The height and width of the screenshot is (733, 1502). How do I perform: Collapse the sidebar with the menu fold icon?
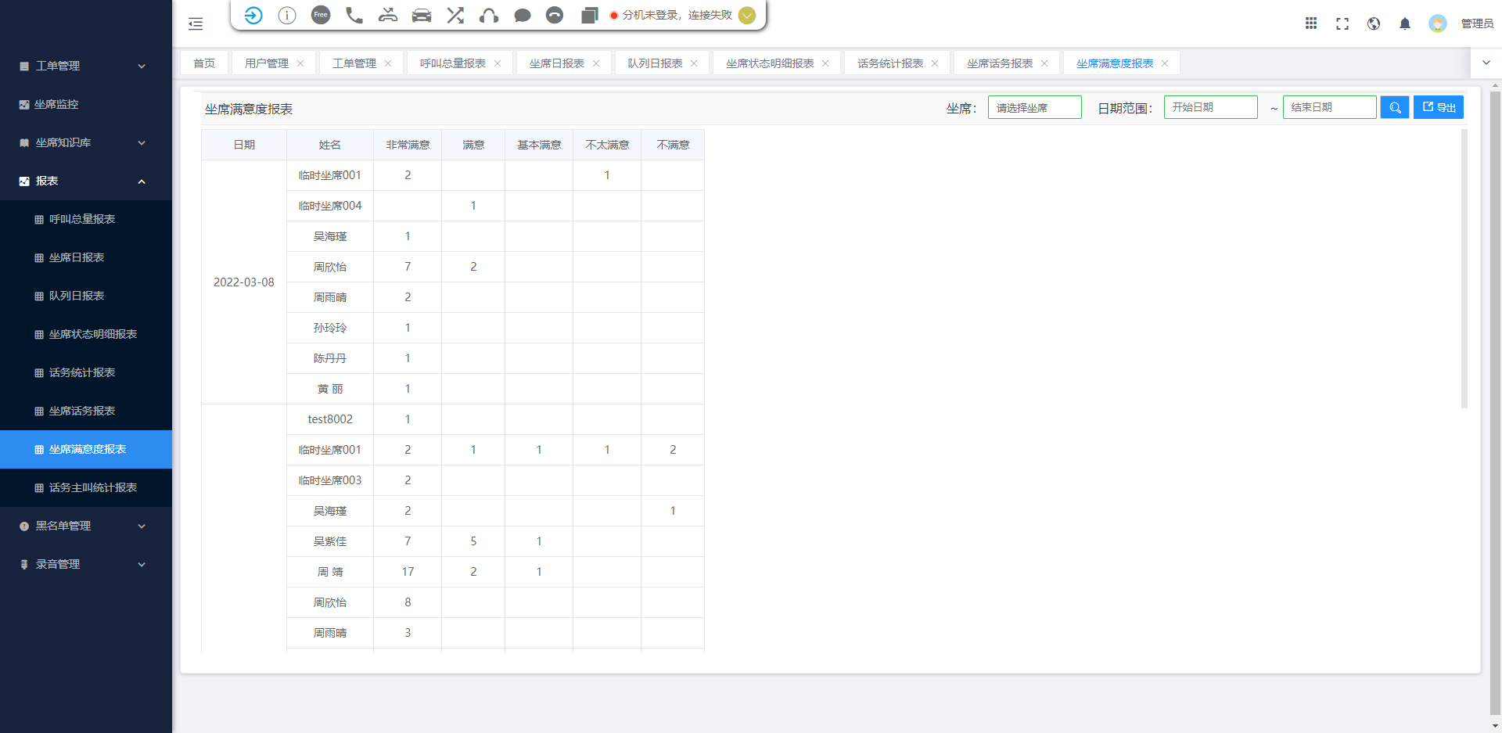pyautogui.click(x=196, y=23)
